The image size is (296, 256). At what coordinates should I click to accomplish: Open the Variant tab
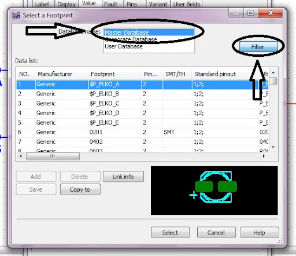pos(158,4)
